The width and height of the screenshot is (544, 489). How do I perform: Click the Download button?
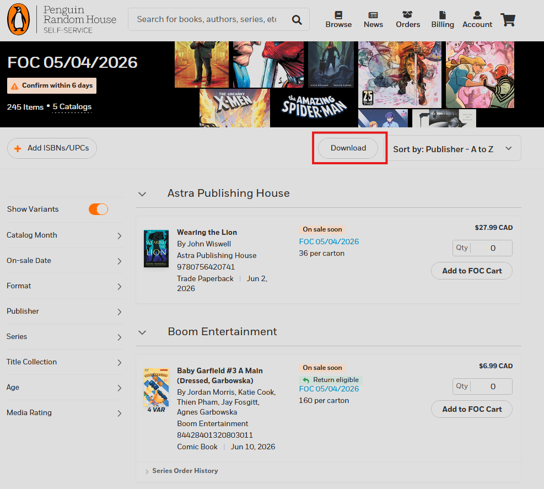(x=348, y=148)
